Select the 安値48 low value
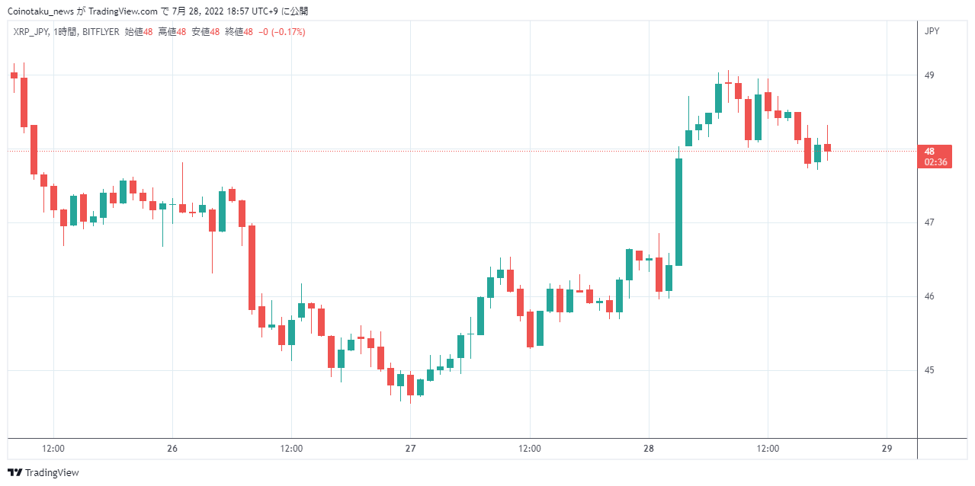The width and height of the screenshot is (975, 486). (206, 32)
